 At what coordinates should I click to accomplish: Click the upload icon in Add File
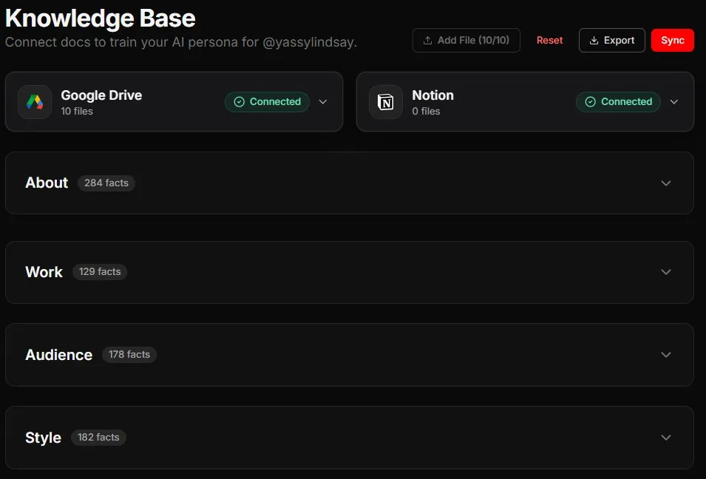point(427,41)
